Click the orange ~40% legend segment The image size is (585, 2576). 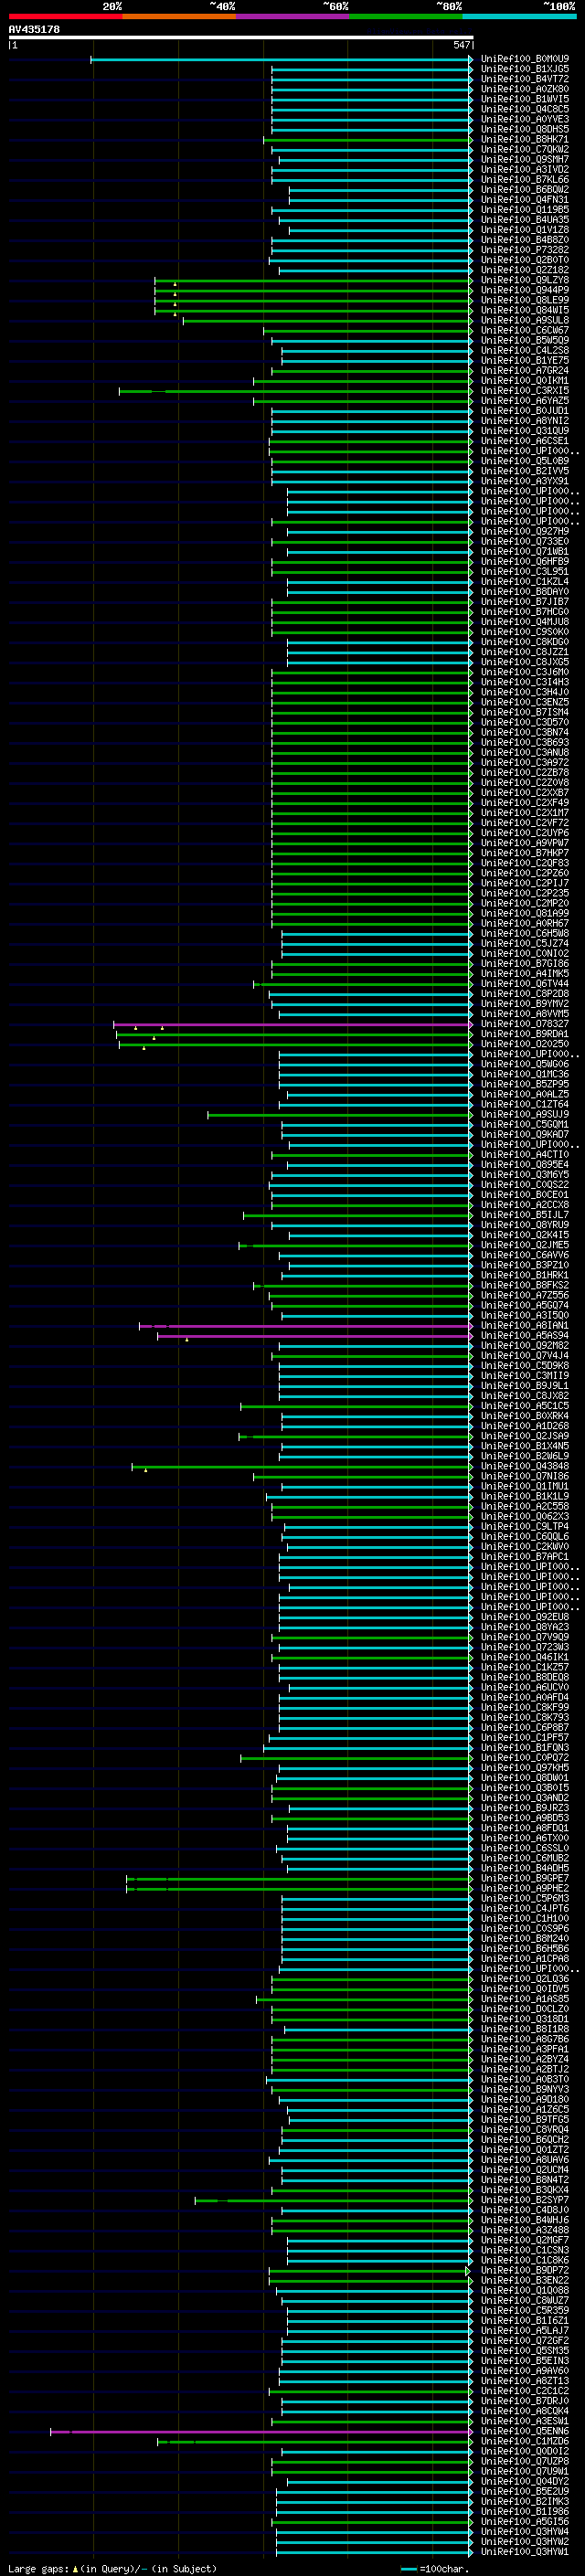179,16
